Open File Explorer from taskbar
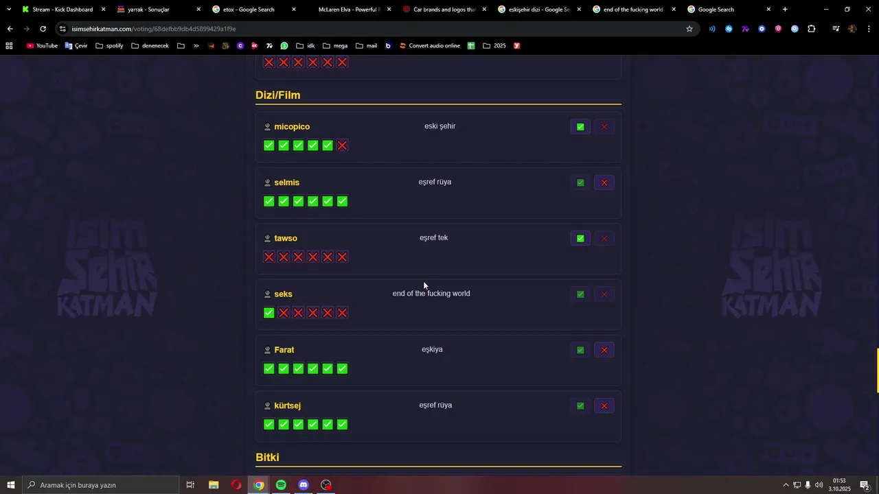This screenshot has width=879, height=494. point(214,485)
